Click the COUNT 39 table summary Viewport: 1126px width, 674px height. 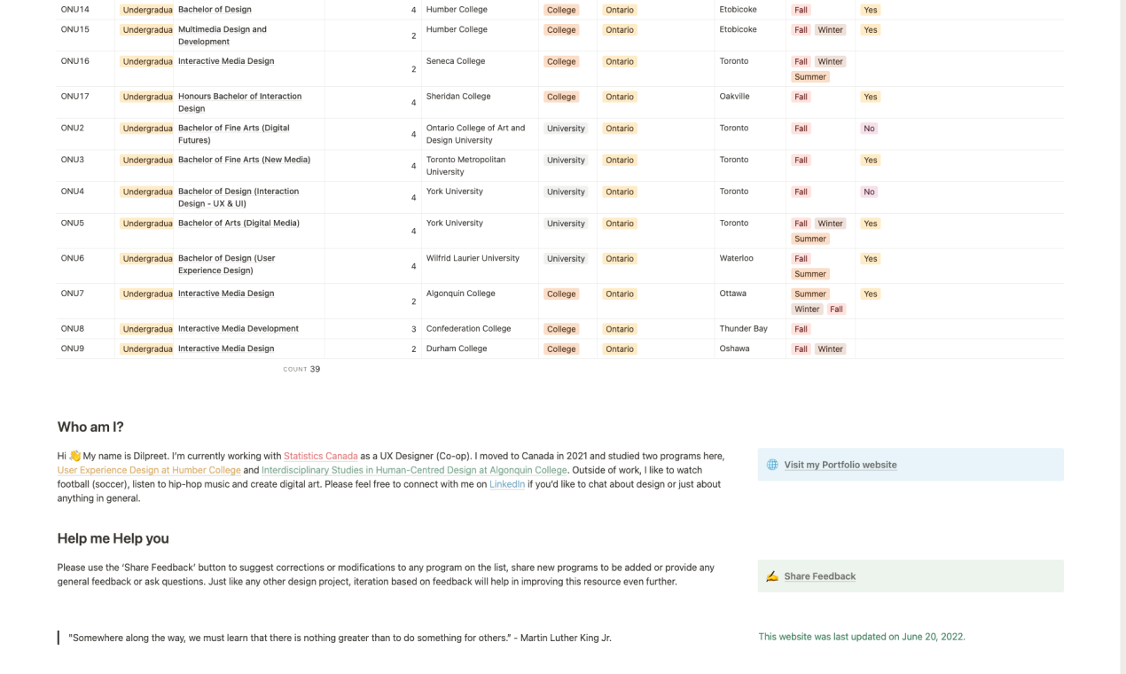click(x=301, y=369)
